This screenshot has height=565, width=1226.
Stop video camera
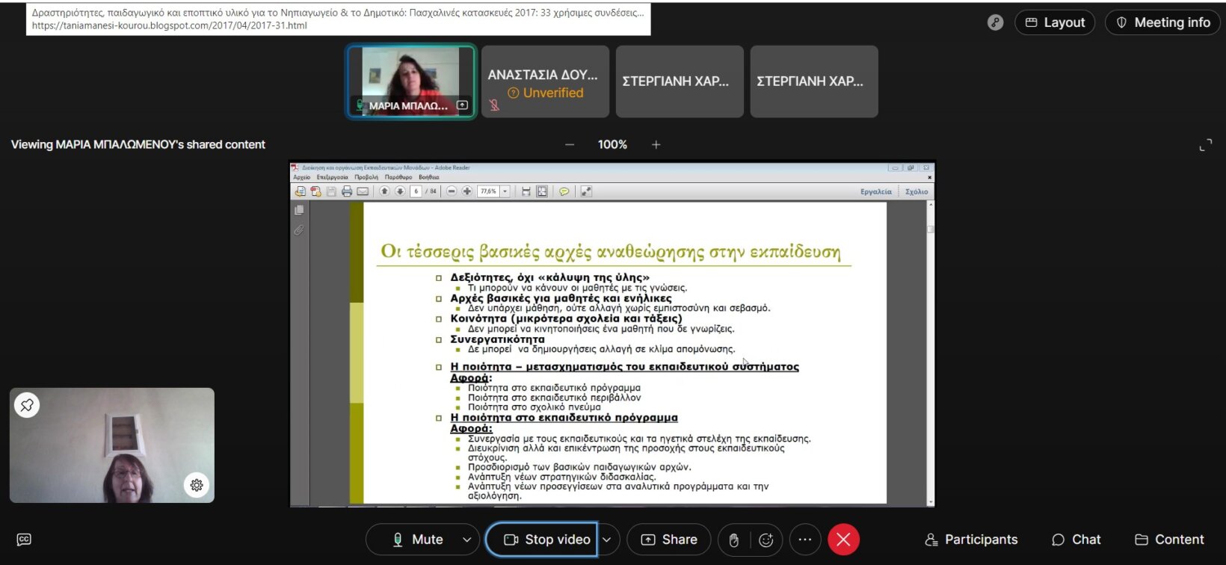pos(546,540)
